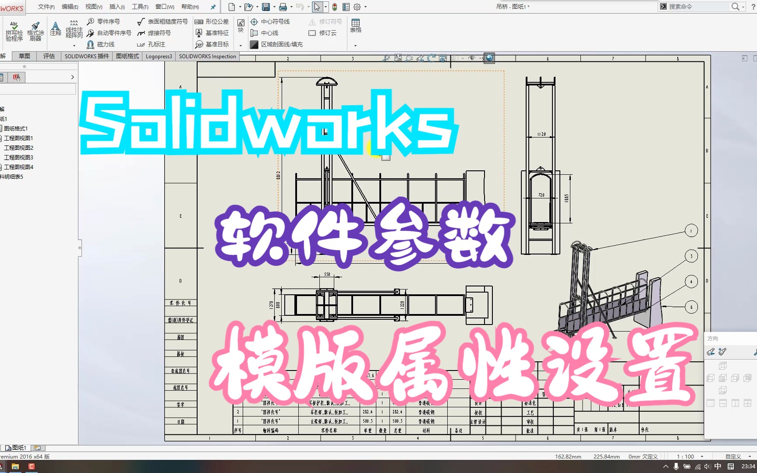Run 自动零件序号 auto balloon
Screen dimensions: 757x473
pos(109,33)
